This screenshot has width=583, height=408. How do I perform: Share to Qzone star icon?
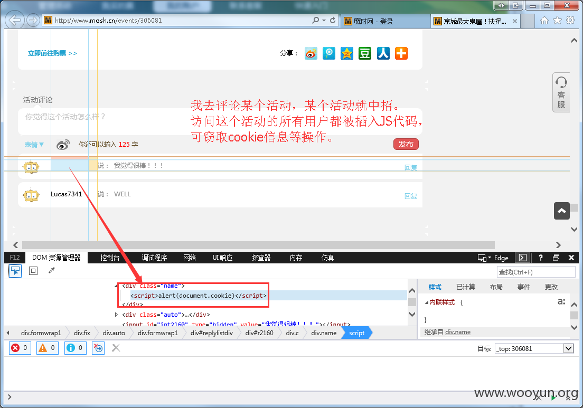click(x=347, y=53)
